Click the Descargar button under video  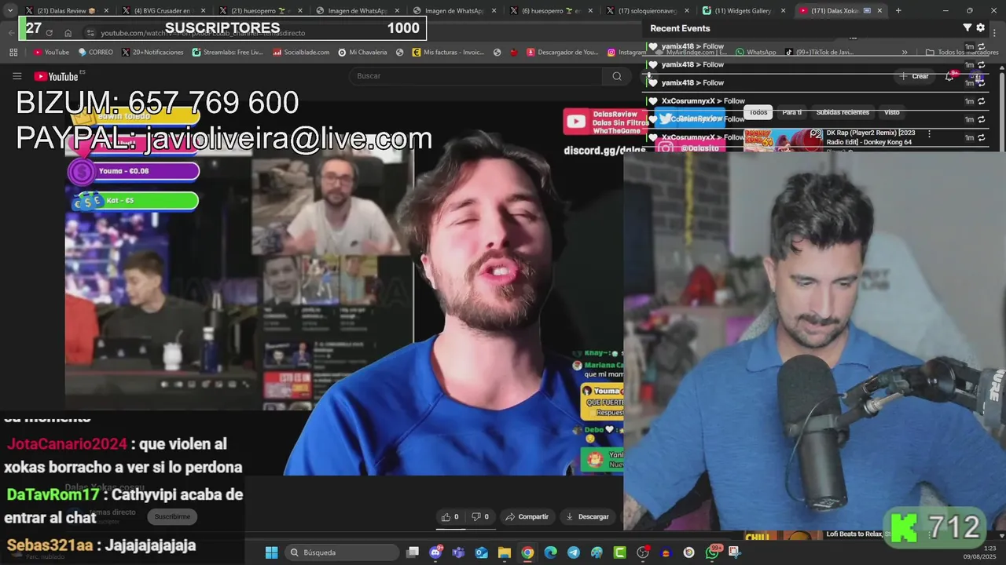coord(587,516)
